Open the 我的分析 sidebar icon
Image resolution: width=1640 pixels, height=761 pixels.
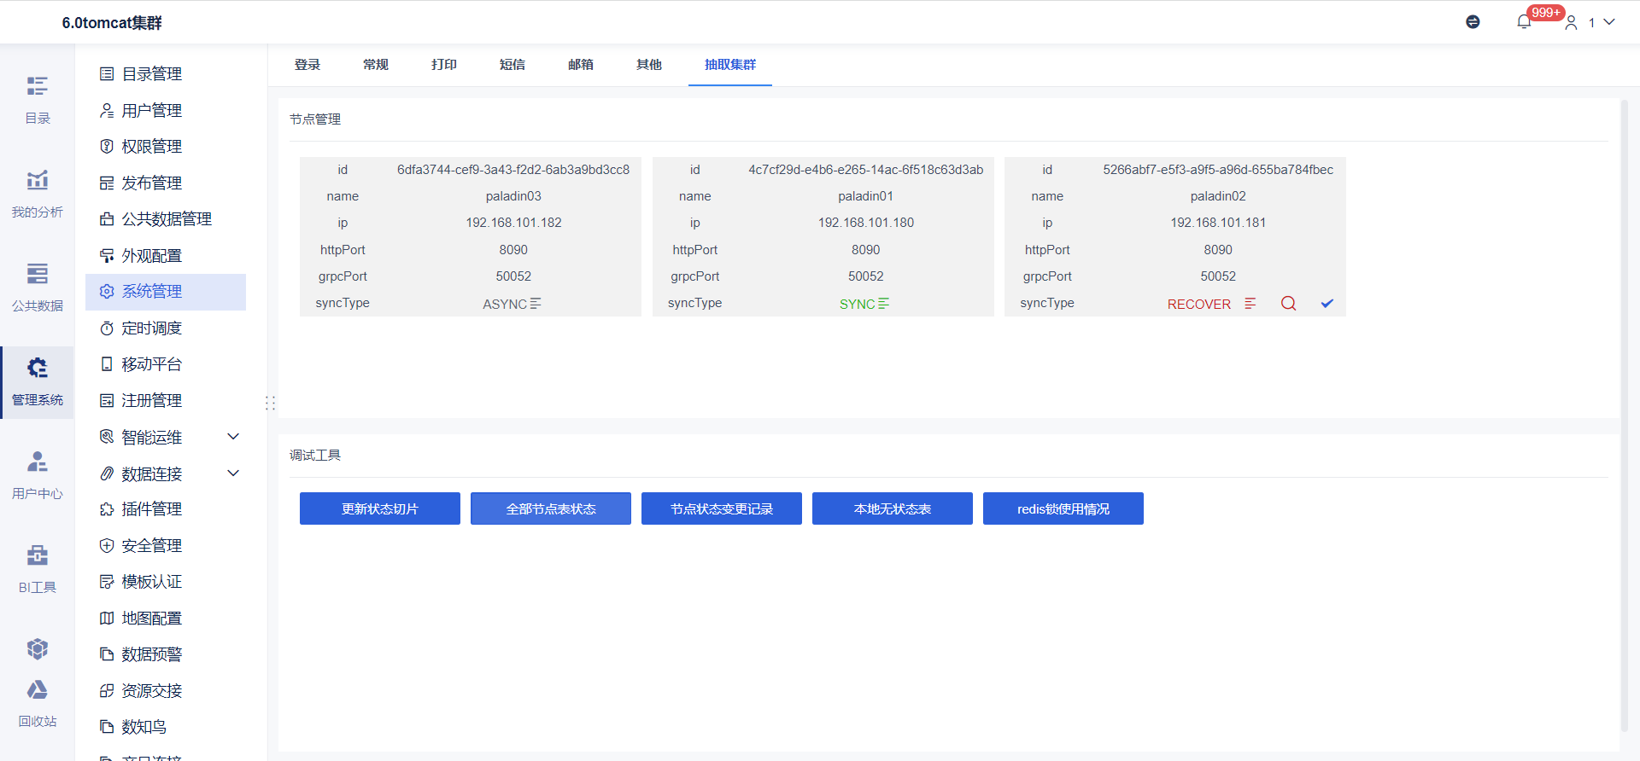(x=37, y=194)
